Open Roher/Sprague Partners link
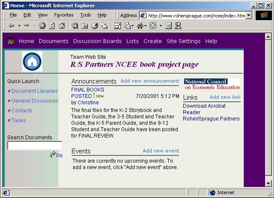274x198 pixels. coord(211,119)
